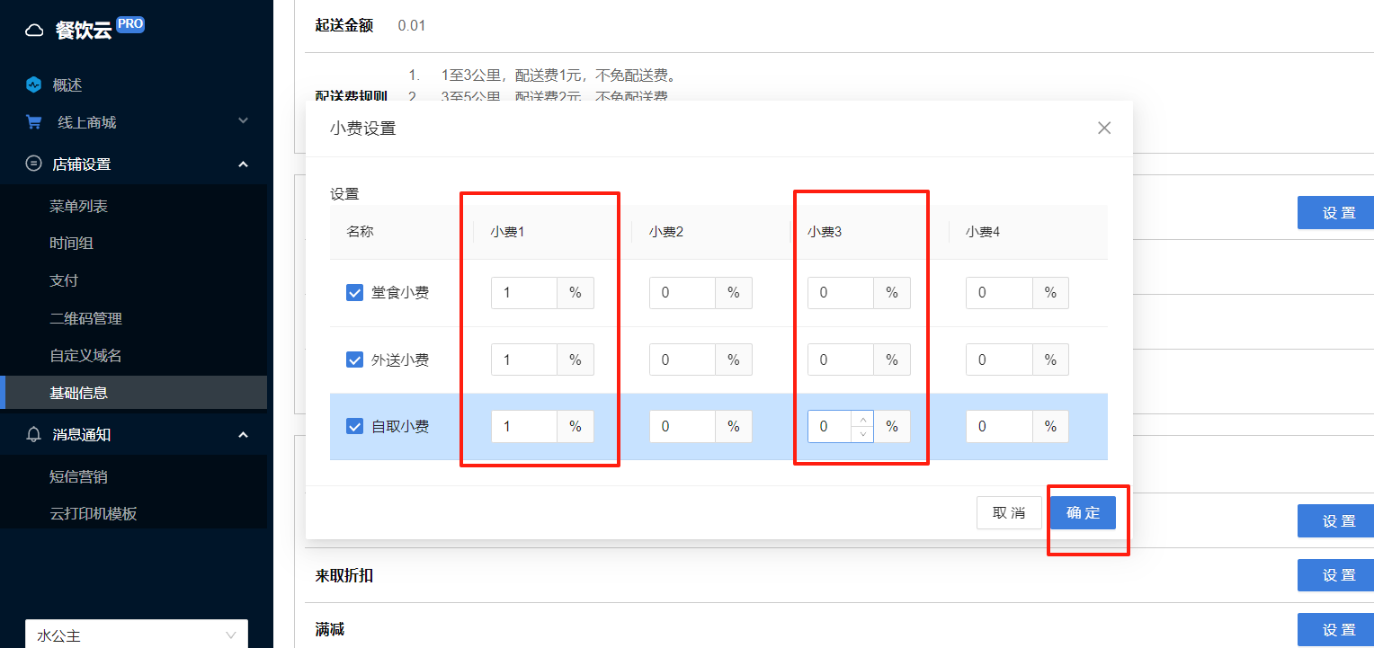
Task: Click the cloud logo icon beside 餐饮云
Action: click(x=34, y=31)
